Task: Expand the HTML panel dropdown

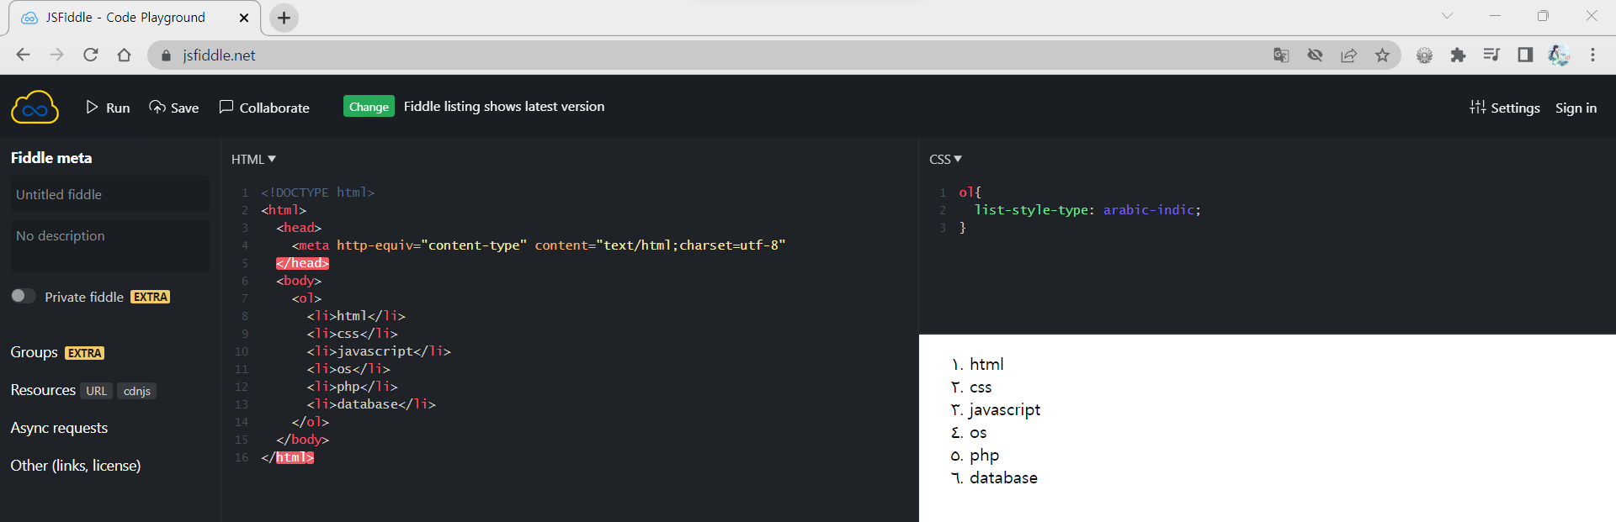Action: 253,159
